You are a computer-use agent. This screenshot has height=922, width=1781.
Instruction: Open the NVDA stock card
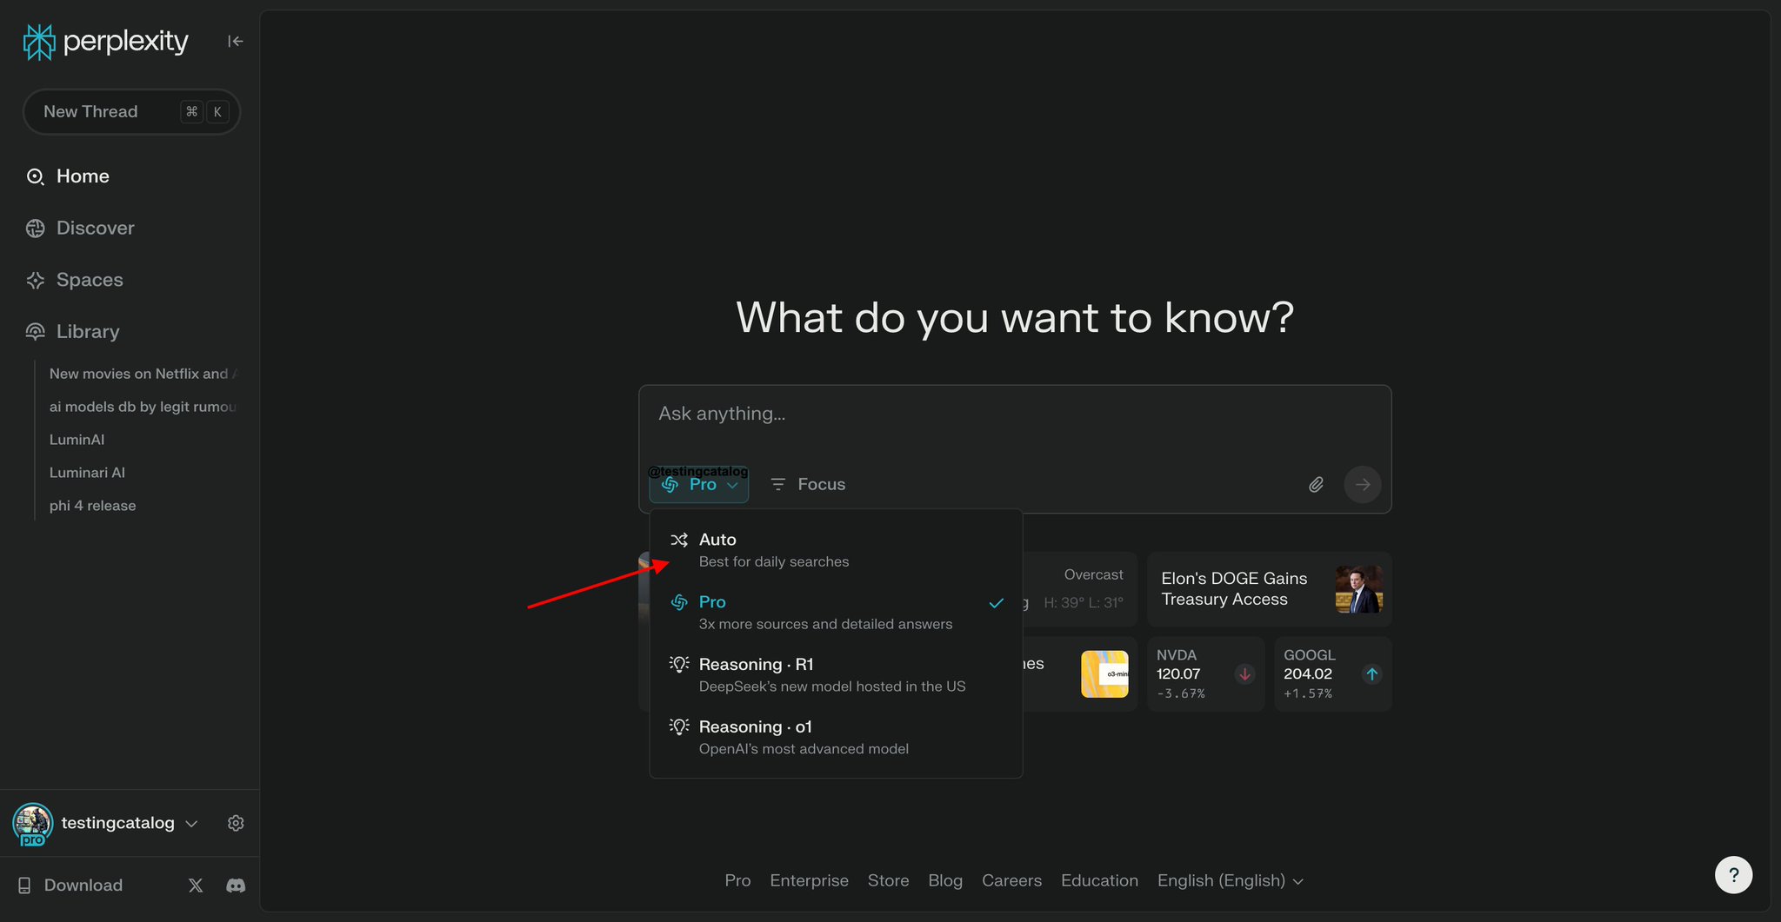(1205, 674)
